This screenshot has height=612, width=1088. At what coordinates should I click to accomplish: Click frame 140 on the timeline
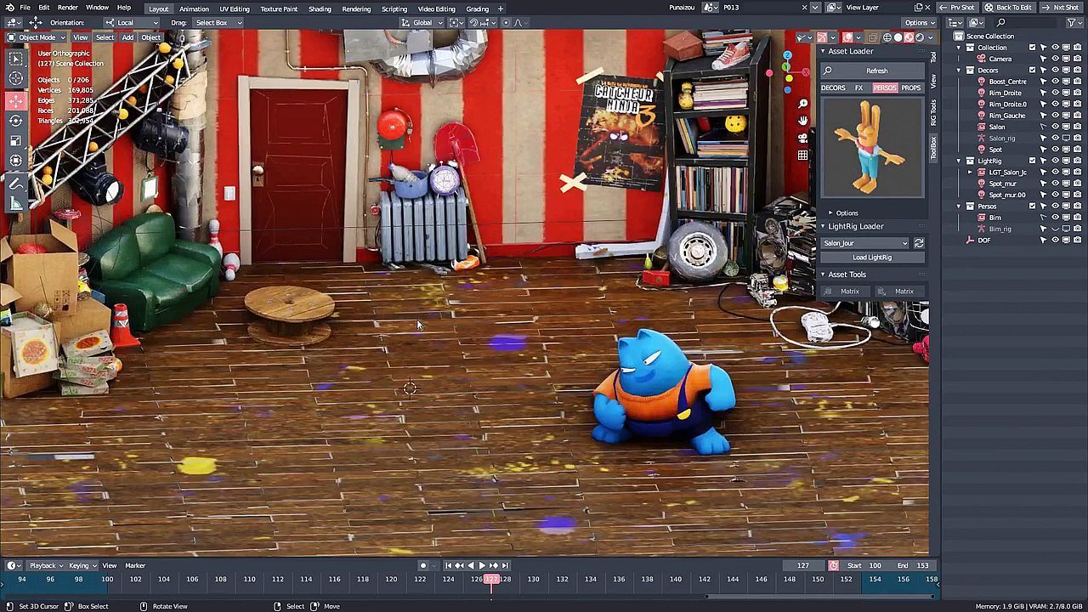676,580
